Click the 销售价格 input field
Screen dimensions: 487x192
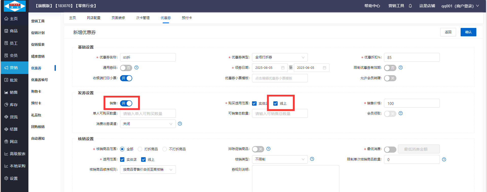point(412,103)
